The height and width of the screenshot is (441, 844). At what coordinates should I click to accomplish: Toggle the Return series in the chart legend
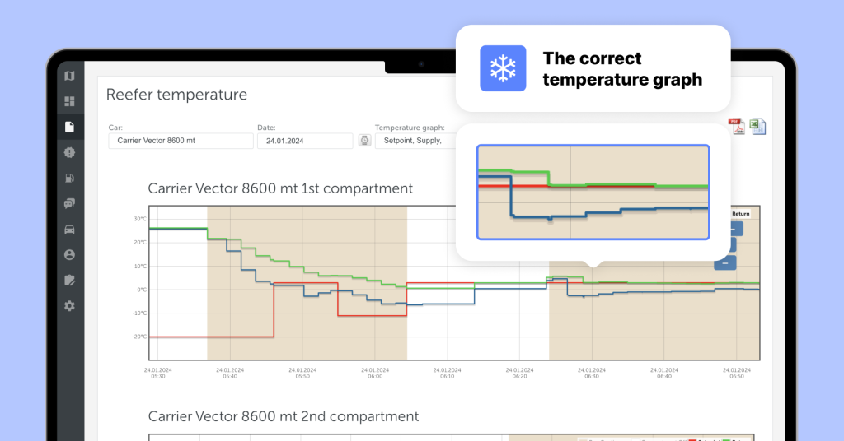pos(740,213)
